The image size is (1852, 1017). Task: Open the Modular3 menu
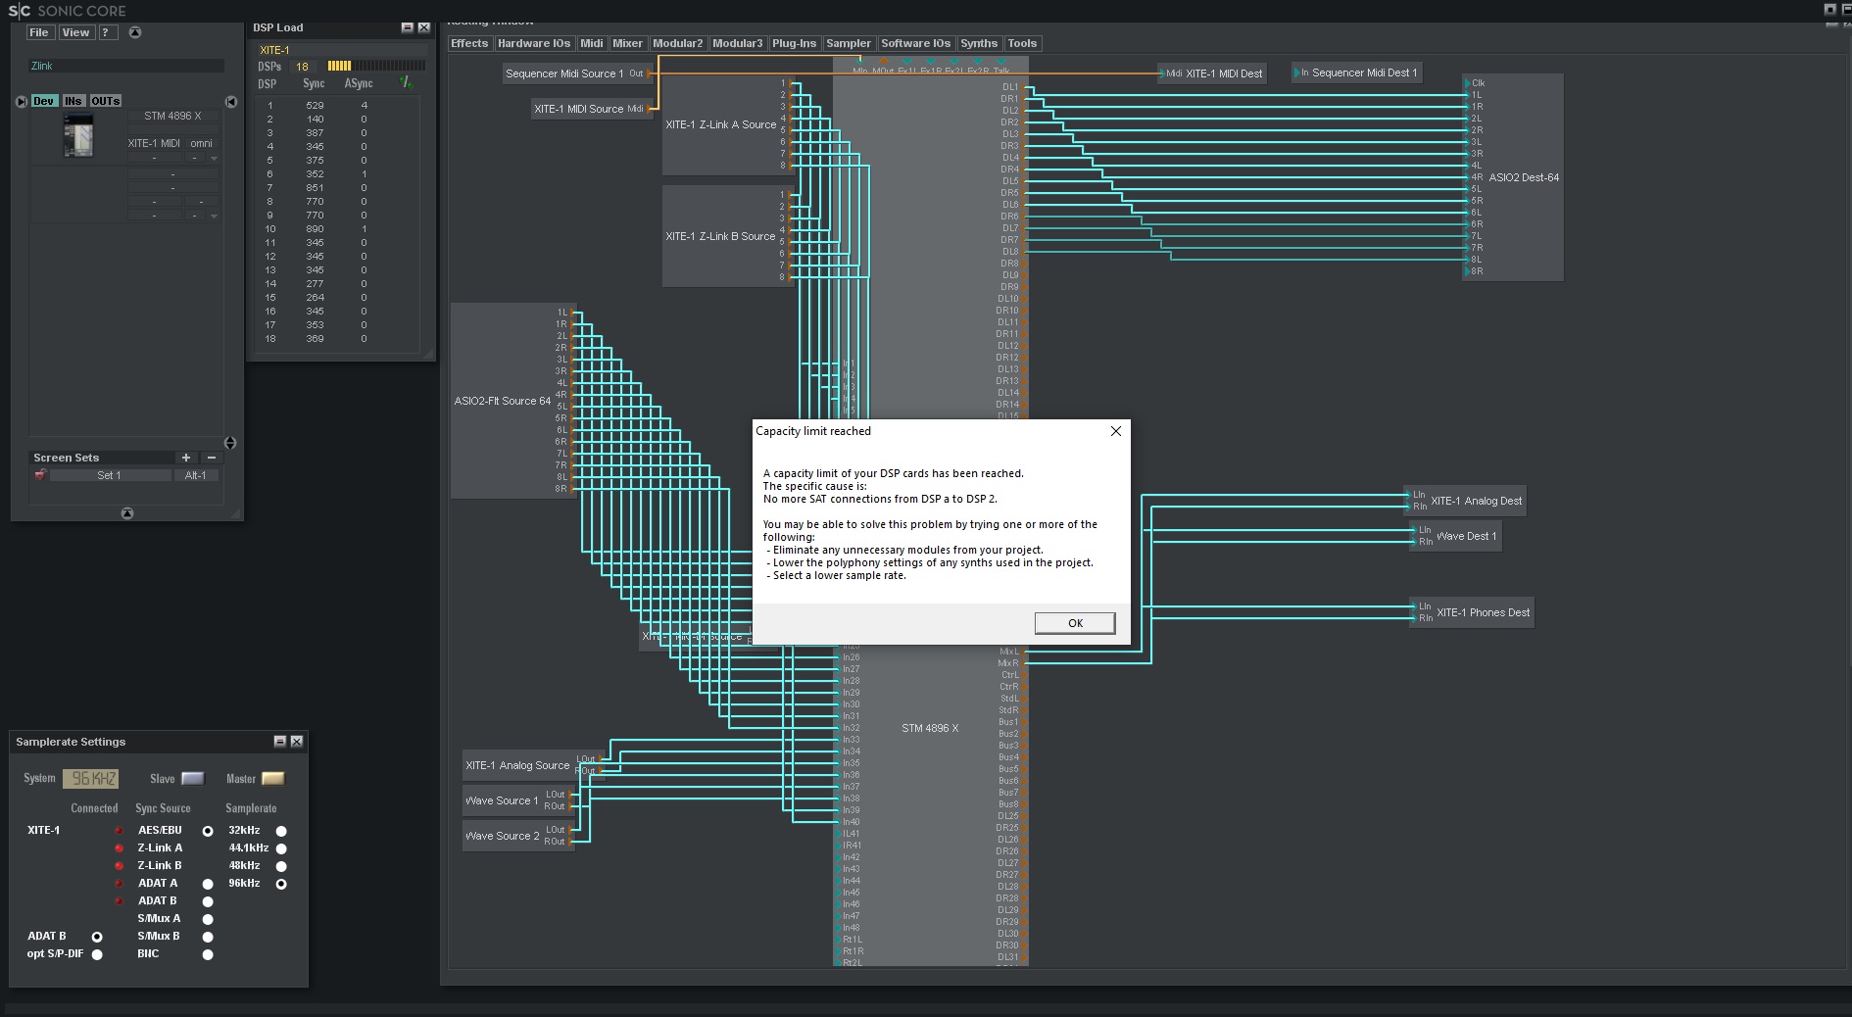pos(738,43)
